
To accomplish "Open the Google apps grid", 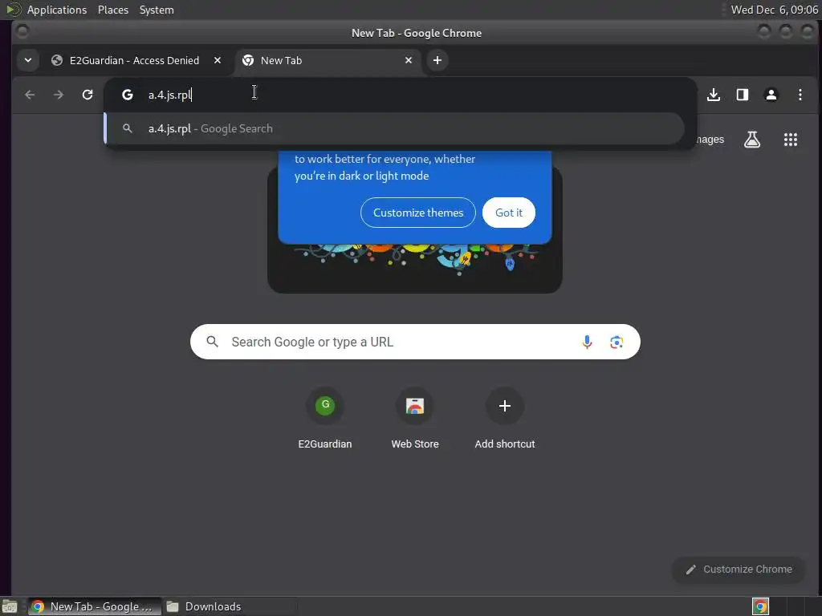I will point(791,140).
